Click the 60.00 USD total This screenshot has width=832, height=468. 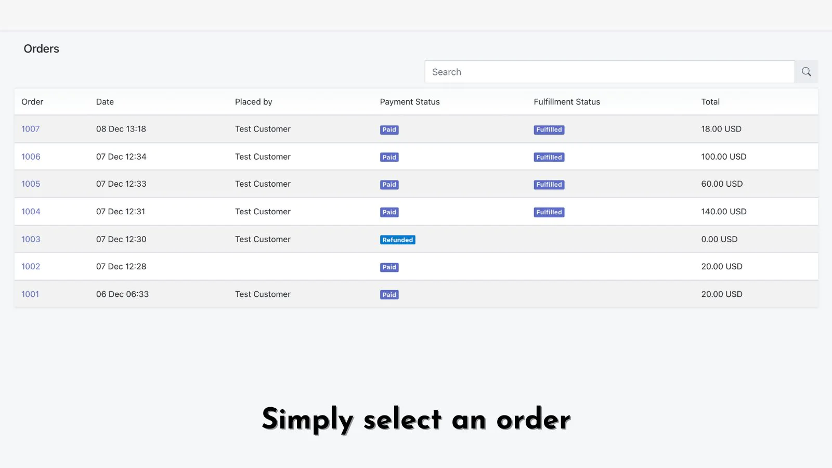722,184
